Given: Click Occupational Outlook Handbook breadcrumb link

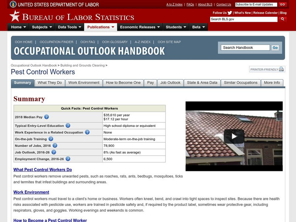Looking at the screenshot, I should coord(34,65).
